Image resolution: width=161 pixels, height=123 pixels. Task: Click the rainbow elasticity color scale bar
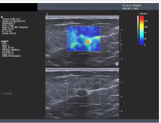(142, 30)
